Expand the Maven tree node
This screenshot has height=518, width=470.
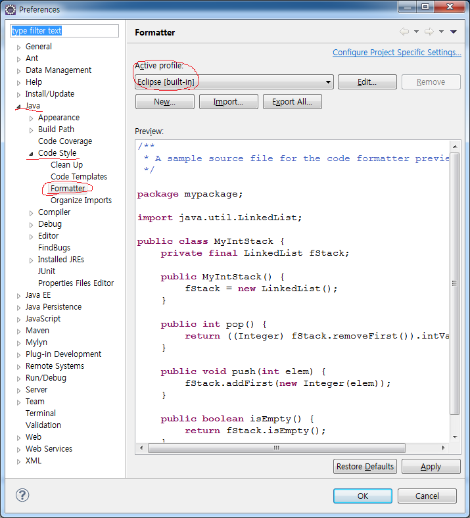(18, 331)
